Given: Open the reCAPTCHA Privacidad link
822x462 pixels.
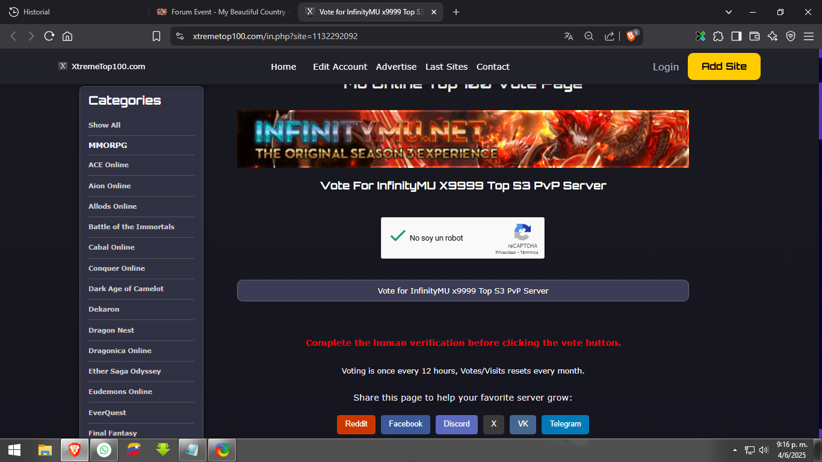Looking at the screenshot, I should point(505,253).
